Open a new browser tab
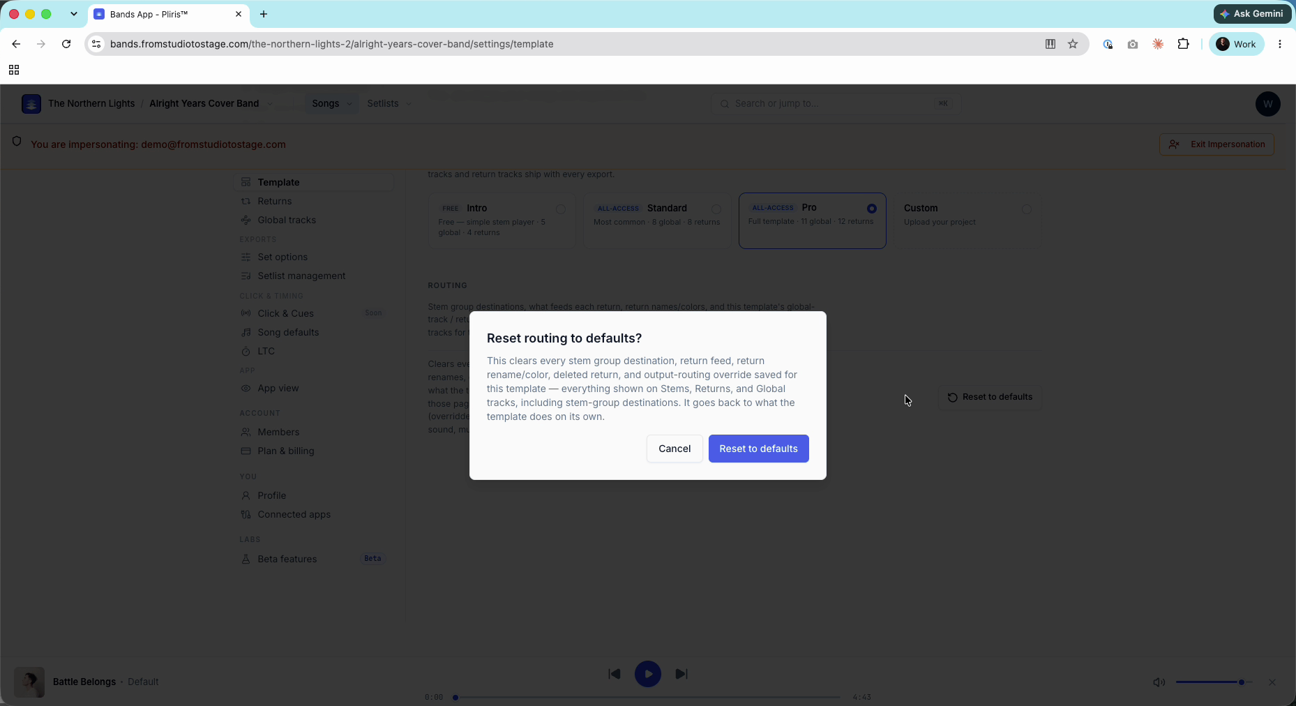 pos(264,14)
